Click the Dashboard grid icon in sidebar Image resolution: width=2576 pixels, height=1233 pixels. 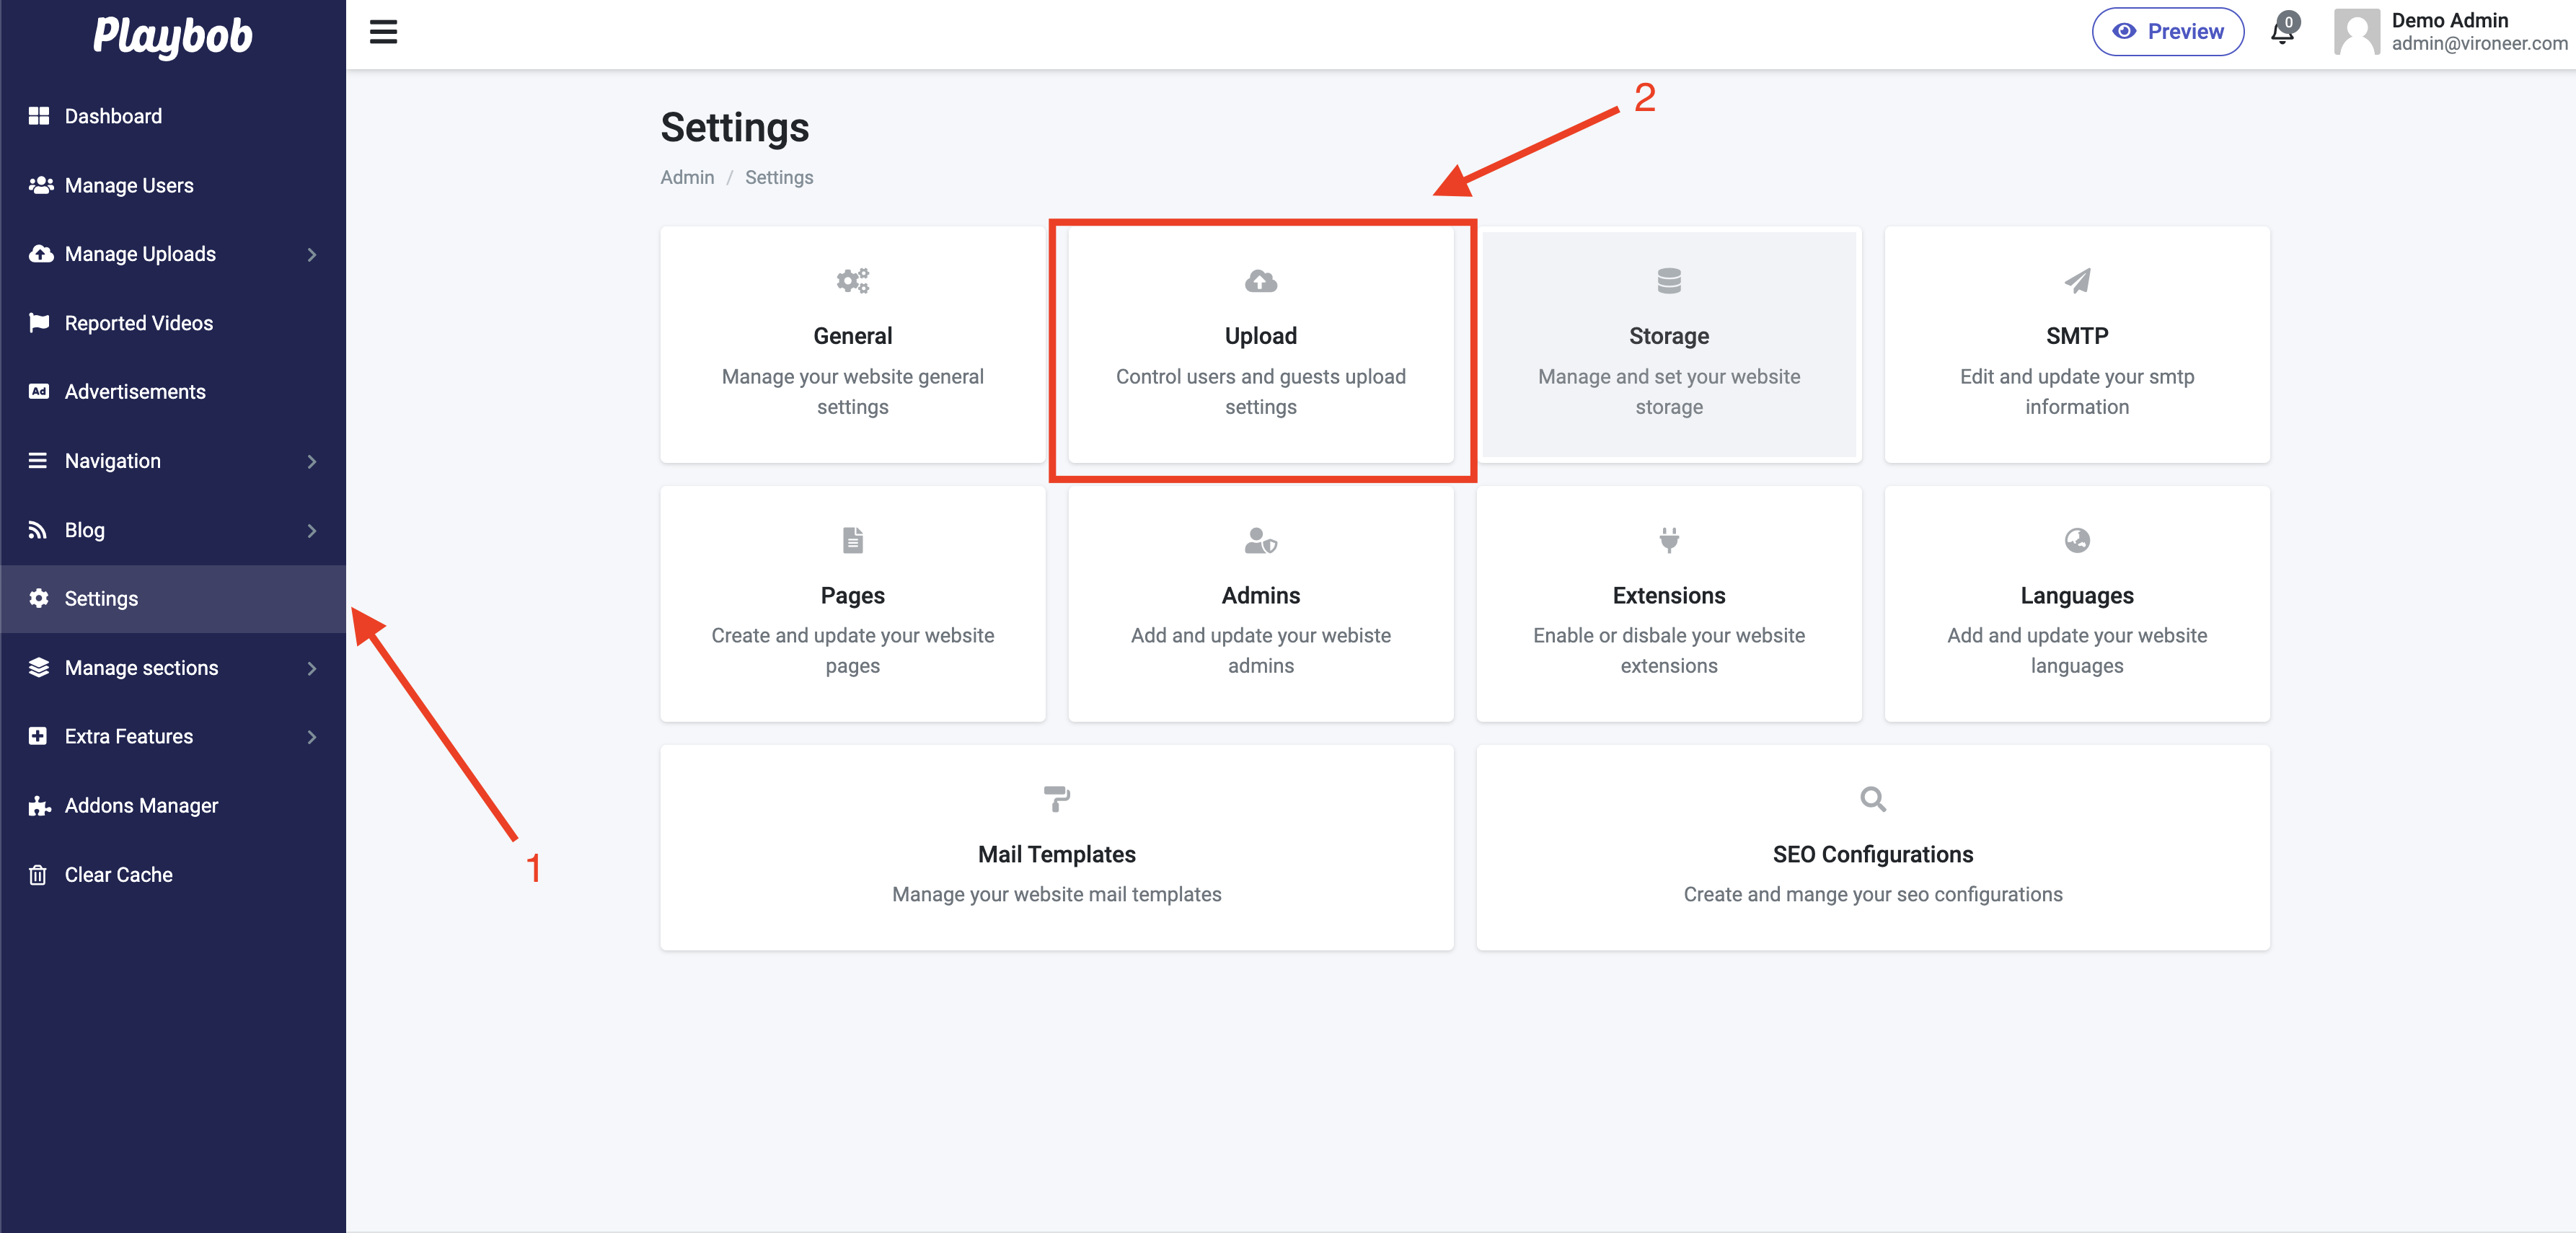point(39,116)
